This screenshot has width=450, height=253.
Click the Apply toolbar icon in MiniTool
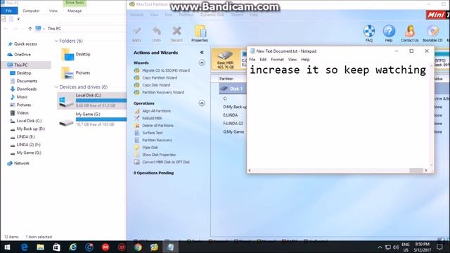[136, 34]
